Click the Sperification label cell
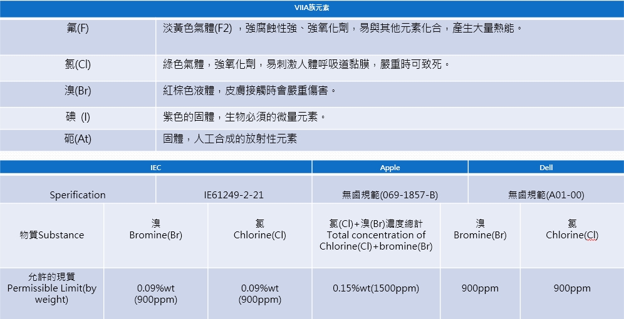 coord(78,195)
